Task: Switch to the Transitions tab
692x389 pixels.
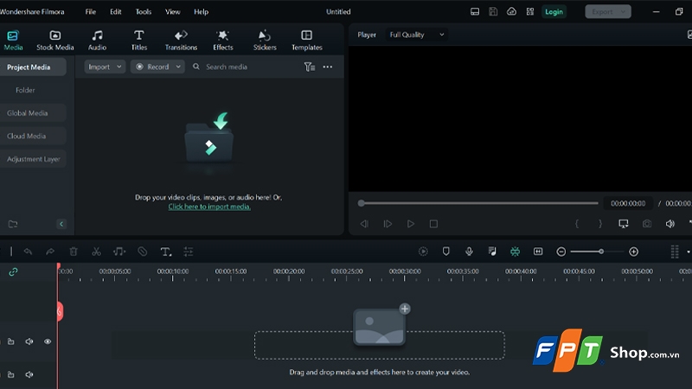Action: coord(181,40)
